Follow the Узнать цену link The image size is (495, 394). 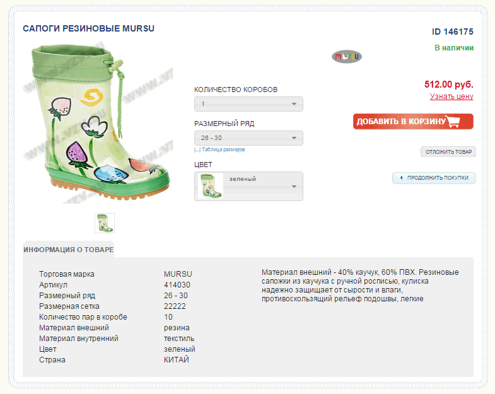451,96
